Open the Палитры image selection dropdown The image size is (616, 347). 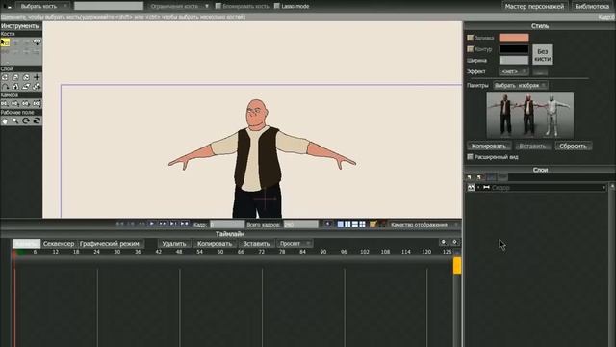point(520,86)
